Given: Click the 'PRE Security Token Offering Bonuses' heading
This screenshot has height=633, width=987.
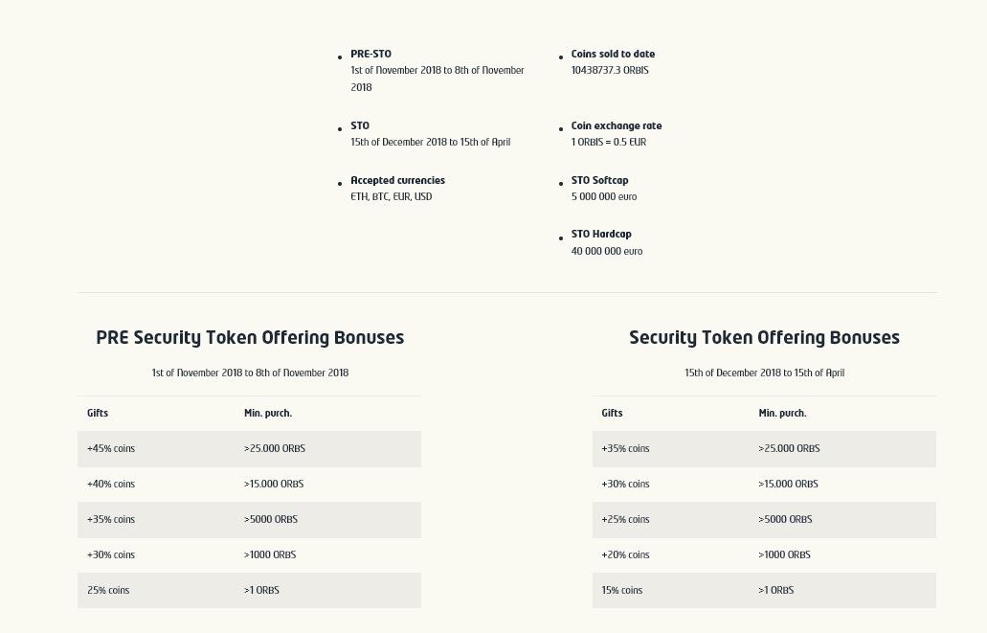Looking at the screenshot, I should coord(250,337).
